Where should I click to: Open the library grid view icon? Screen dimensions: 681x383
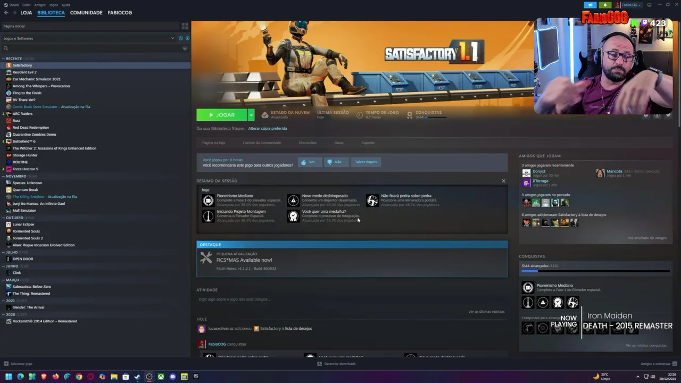[185, 26]
